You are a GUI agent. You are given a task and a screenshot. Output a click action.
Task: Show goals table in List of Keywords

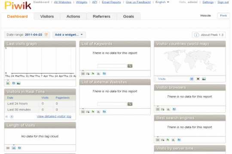93,74
